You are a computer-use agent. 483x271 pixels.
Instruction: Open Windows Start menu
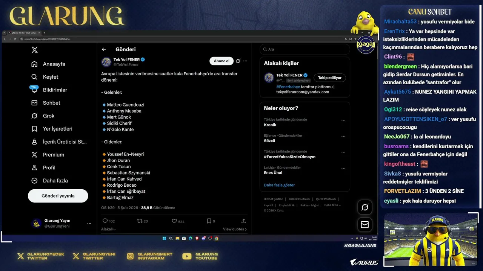[x=165, y=238]
